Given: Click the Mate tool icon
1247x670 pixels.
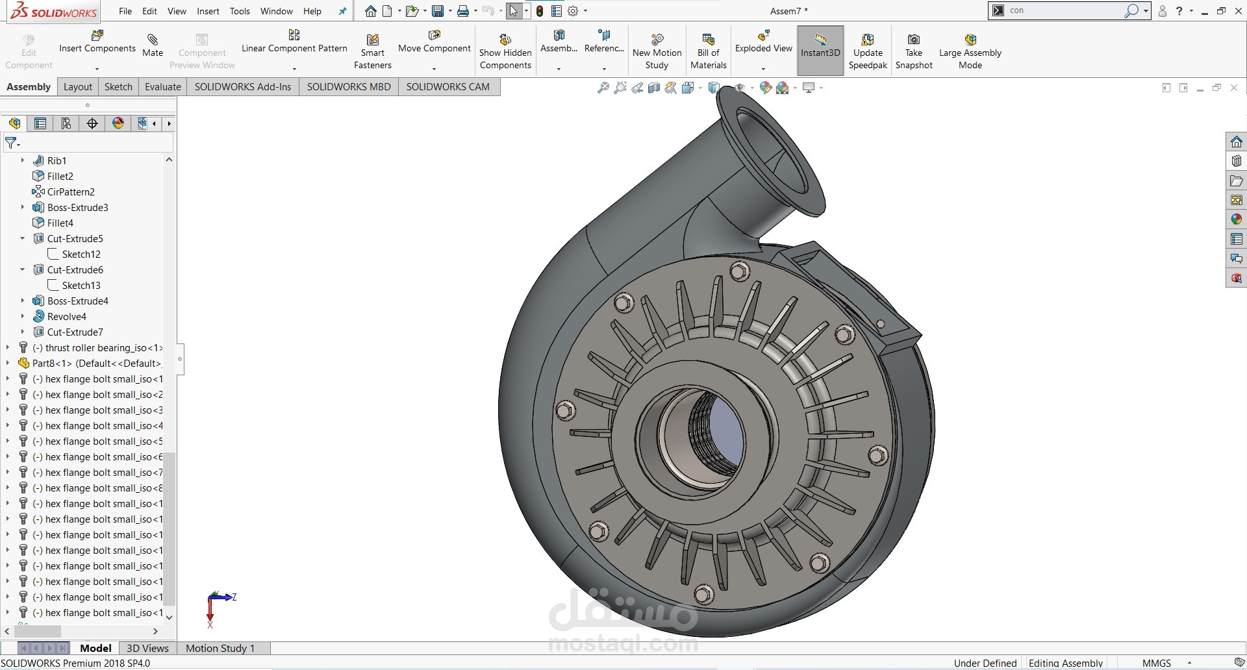Looking at the screenshot, I should pyautogui.click(x=153, y=40).
